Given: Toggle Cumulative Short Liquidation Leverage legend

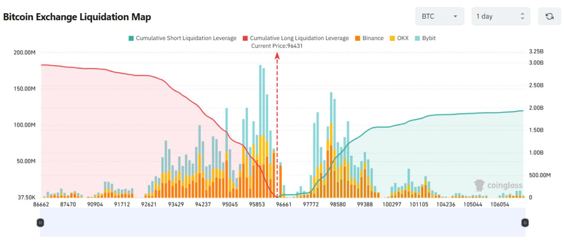Looking at the screenshot, I should pyautogui.click(x=186, y=38).
